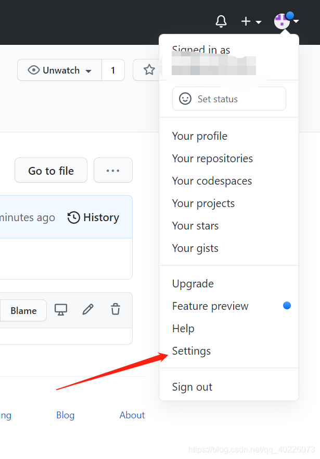Open the notifications bell
This screenshot has height=459, width=320.
(221, 21)
